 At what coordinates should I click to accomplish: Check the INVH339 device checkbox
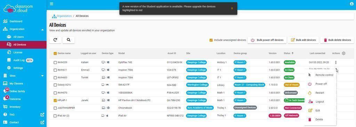(55, 62)
